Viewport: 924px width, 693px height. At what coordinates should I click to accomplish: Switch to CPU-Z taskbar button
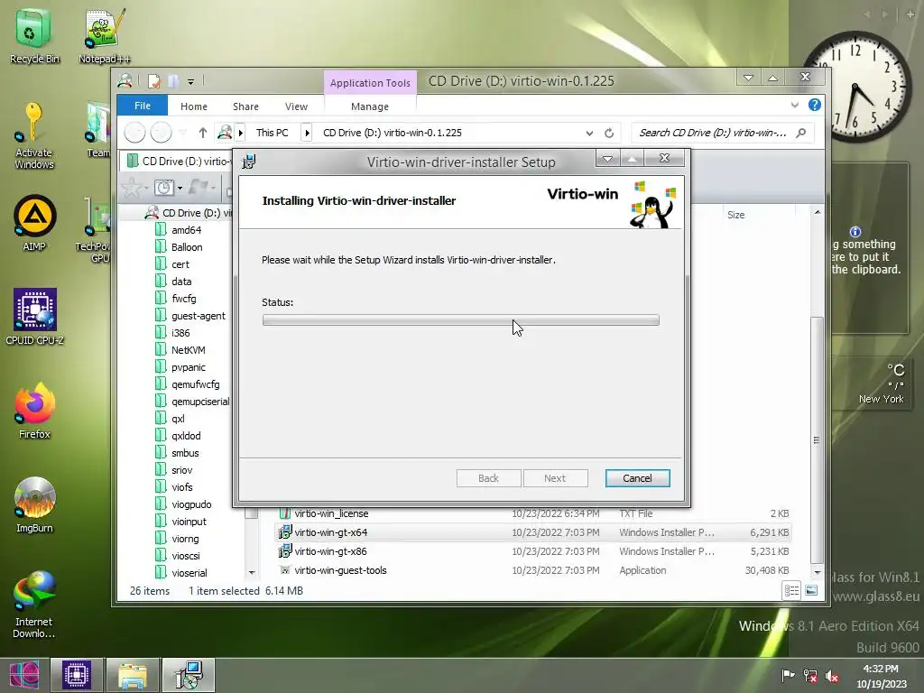pos(77,675)
